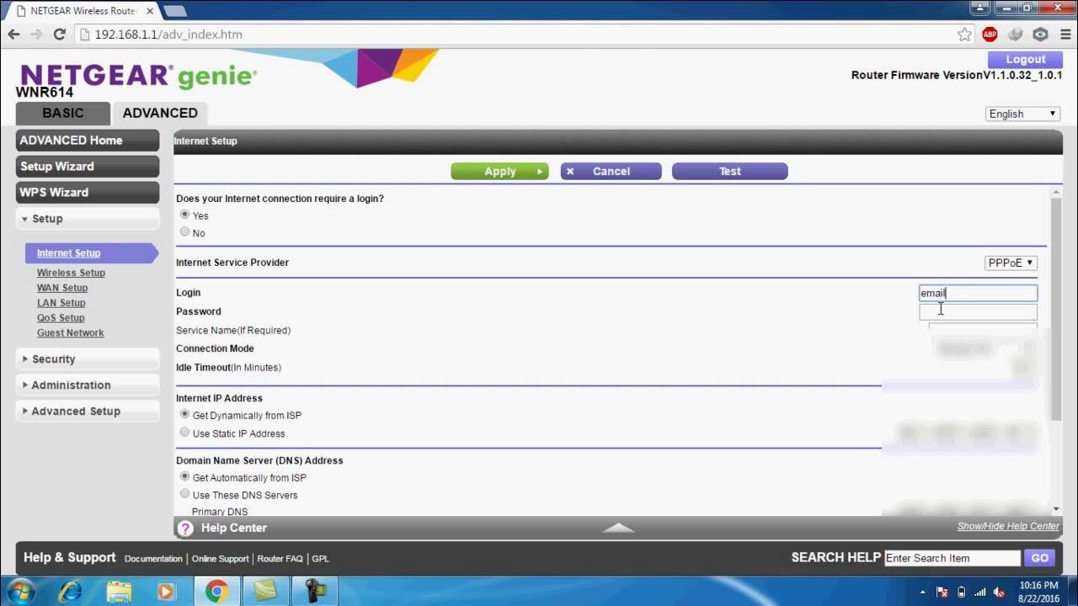The width and height of the screenshot is (1078, 606).
Task: Select Yes for connection requires login
Action: point(185,215)
